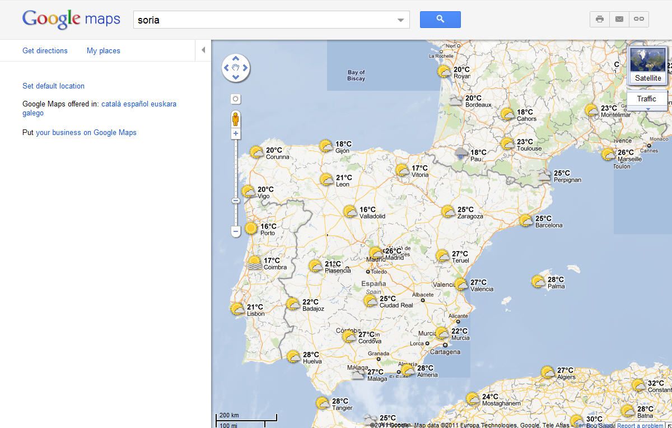Click the email envelope icon
This screenshot has height=428, width=672.
(619, 19)
